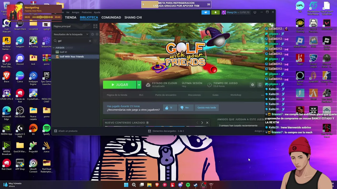Open Steam from the taskbar
The height and width of the screenshot is (189, 337).
196,185
